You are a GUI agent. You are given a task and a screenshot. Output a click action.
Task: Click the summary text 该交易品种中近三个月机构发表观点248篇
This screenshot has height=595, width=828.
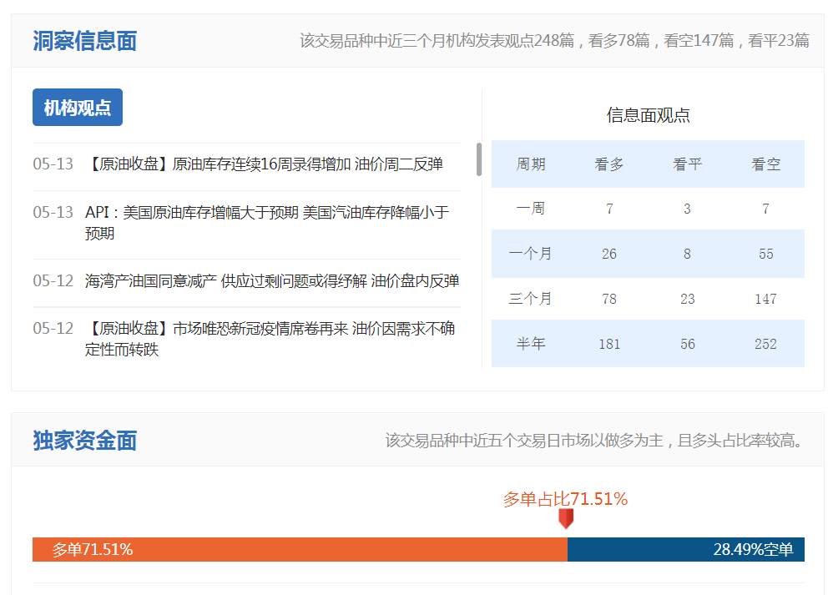click(437, 41)
